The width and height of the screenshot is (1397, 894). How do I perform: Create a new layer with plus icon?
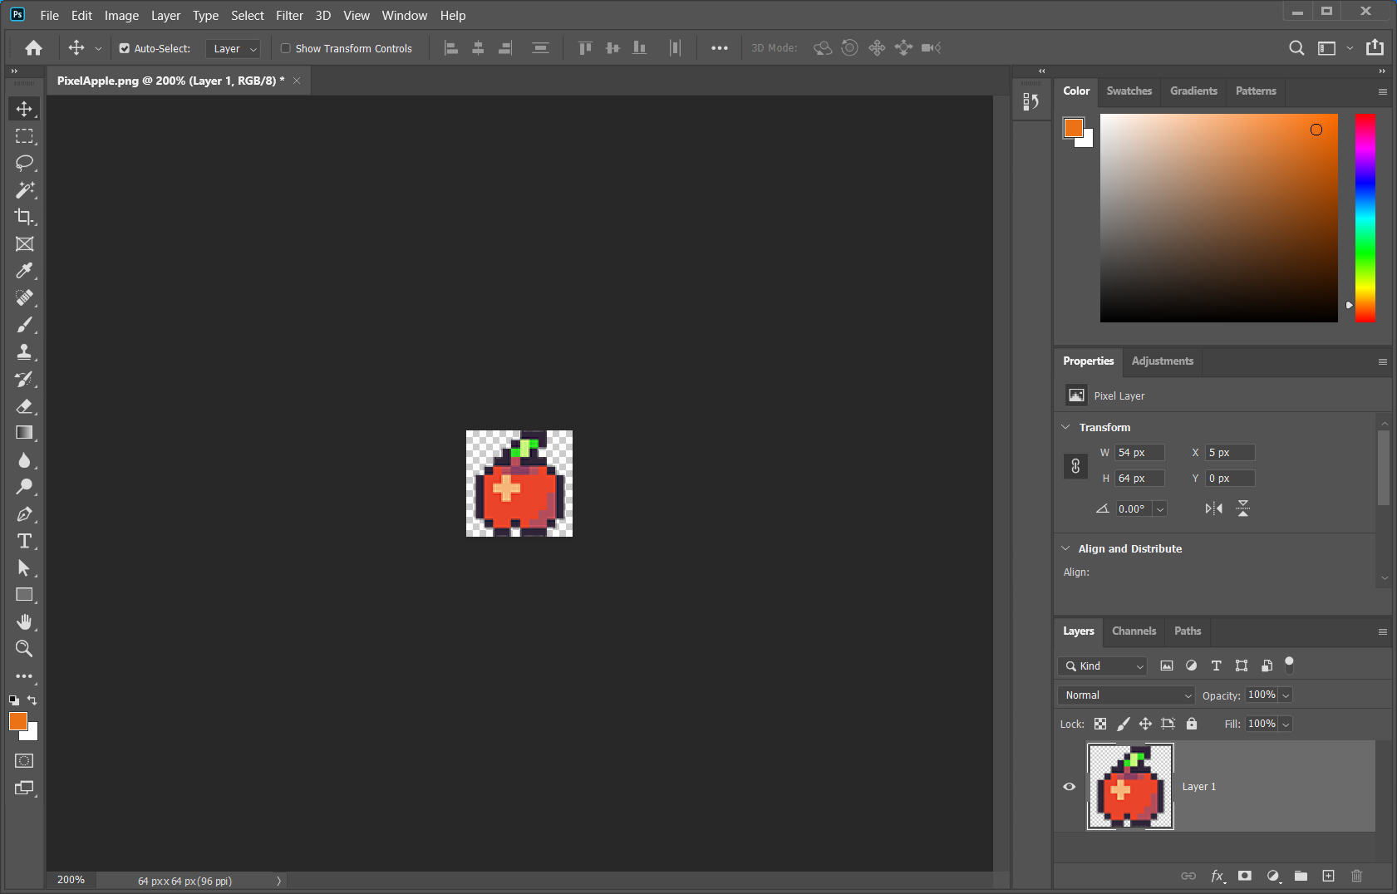point(1329,876)
